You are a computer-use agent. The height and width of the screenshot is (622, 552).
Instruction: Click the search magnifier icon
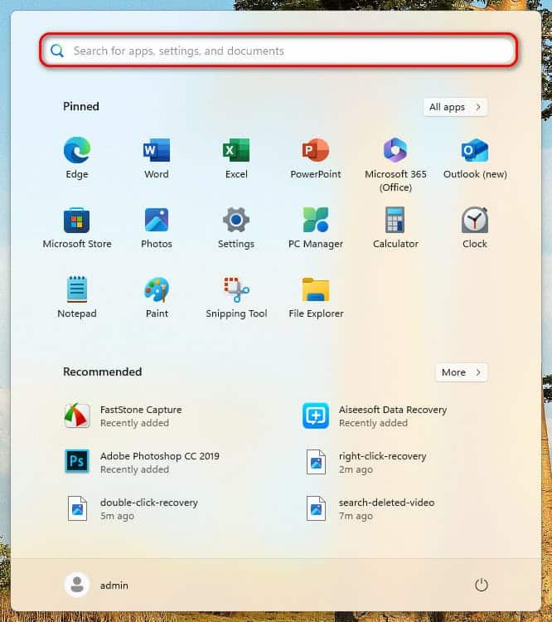pos(57,51)
